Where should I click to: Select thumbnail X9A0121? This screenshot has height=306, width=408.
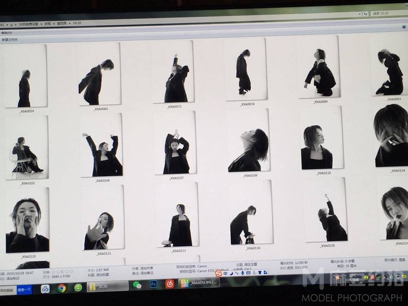[x=103, y=218]
